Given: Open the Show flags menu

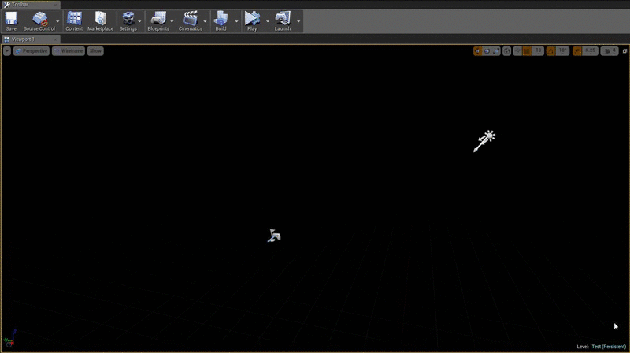Looking at the screenshot, I should 95,51.
